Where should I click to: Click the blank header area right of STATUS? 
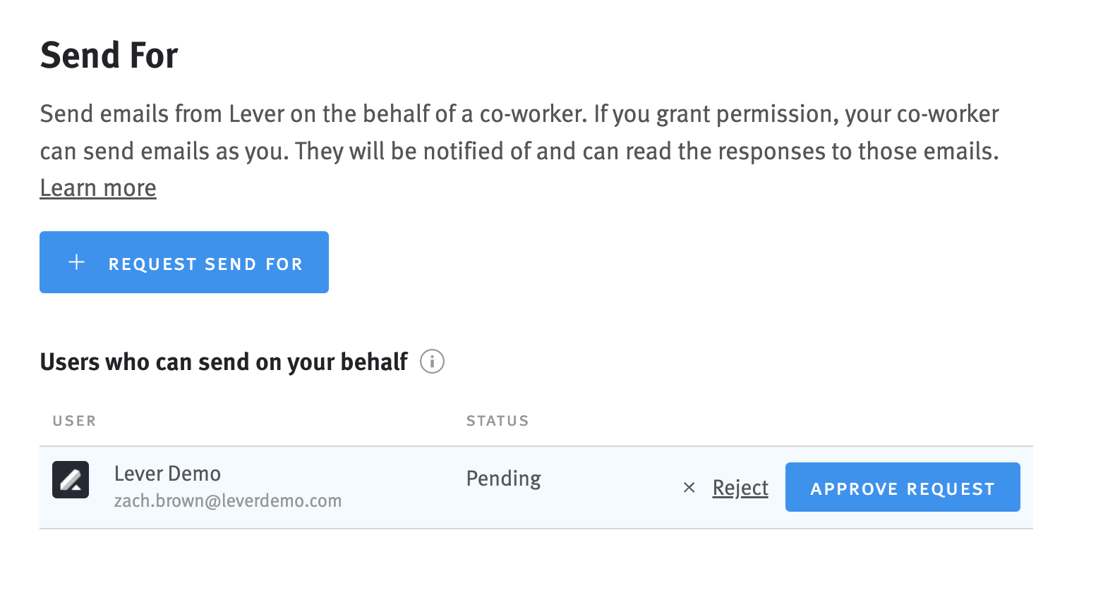(x=776, y=421)
